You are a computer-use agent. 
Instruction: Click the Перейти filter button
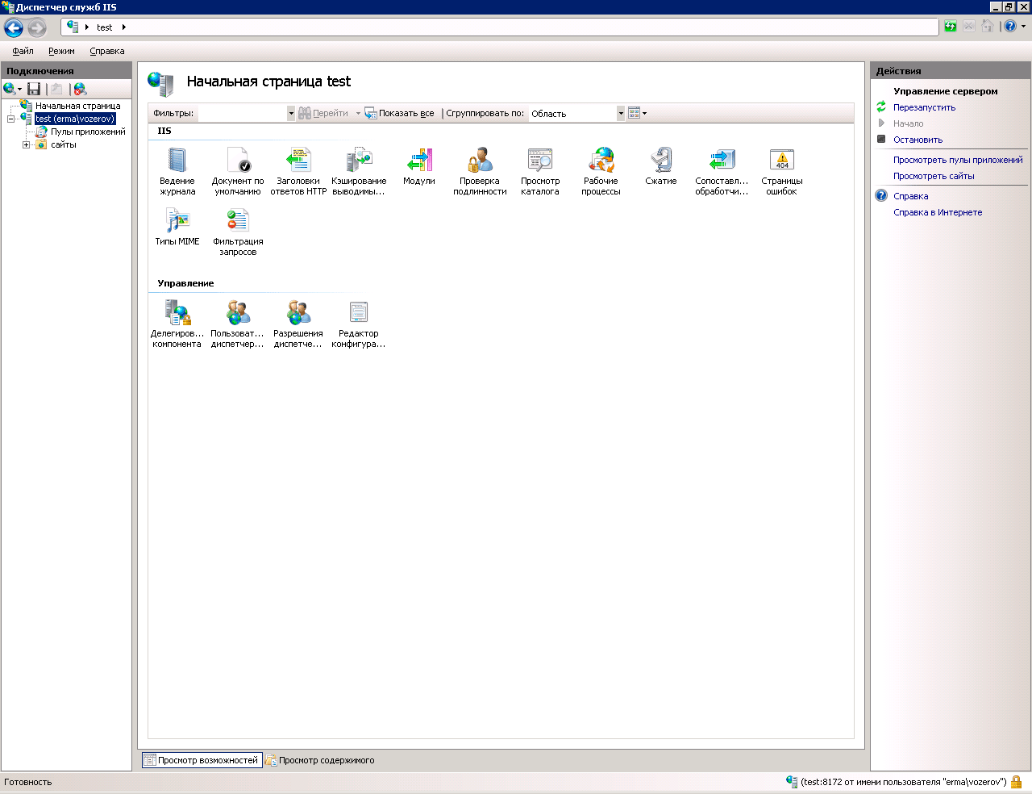pos(323,114)
